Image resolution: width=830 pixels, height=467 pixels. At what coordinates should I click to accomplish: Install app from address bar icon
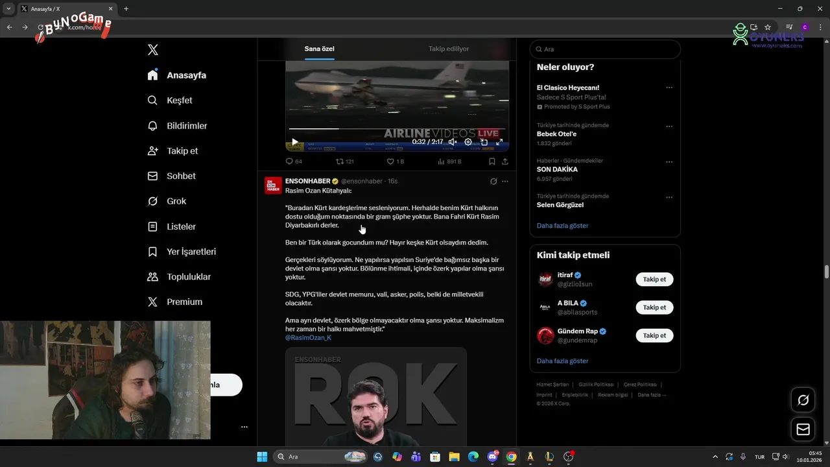[753, 27]
